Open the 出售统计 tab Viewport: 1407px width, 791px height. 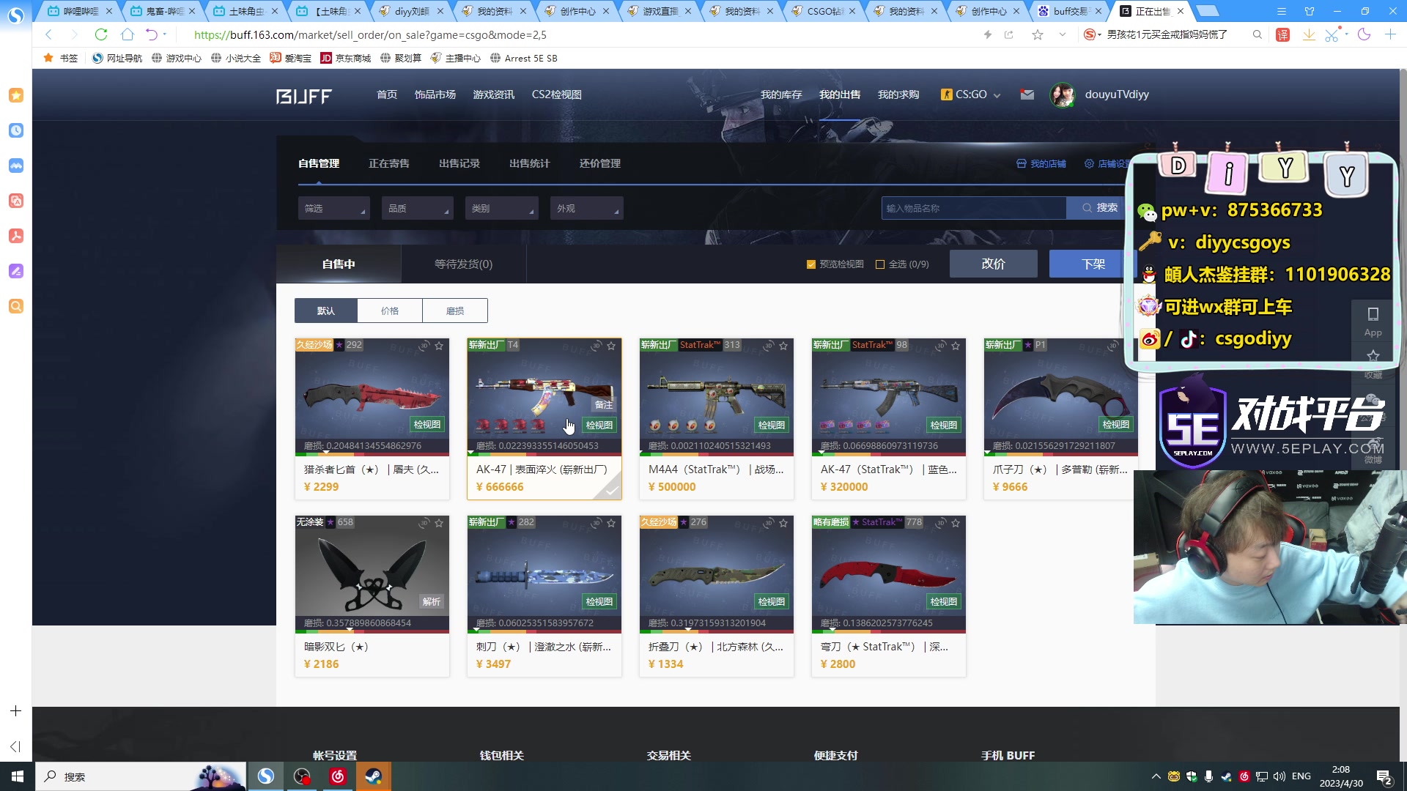(530, 163)
